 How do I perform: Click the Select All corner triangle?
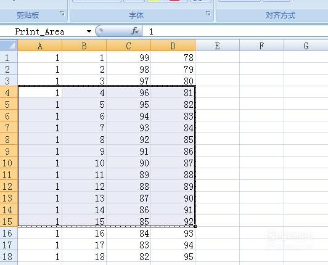click(x=9, y=46)
